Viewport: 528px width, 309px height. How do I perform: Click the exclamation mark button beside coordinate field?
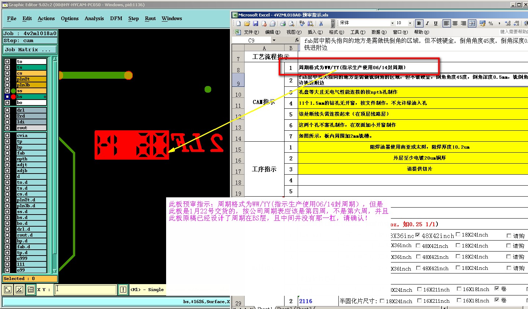123,290
